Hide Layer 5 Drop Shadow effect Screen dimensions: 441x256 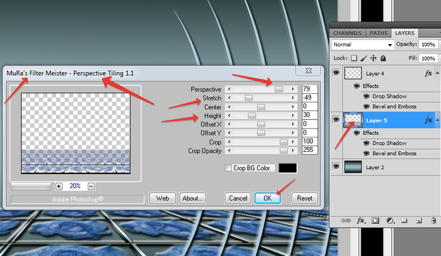point(366,143)
